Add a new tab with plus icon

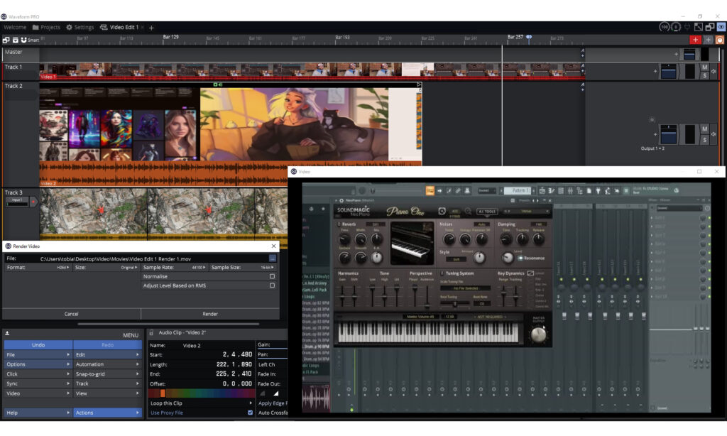coord(151,28)
